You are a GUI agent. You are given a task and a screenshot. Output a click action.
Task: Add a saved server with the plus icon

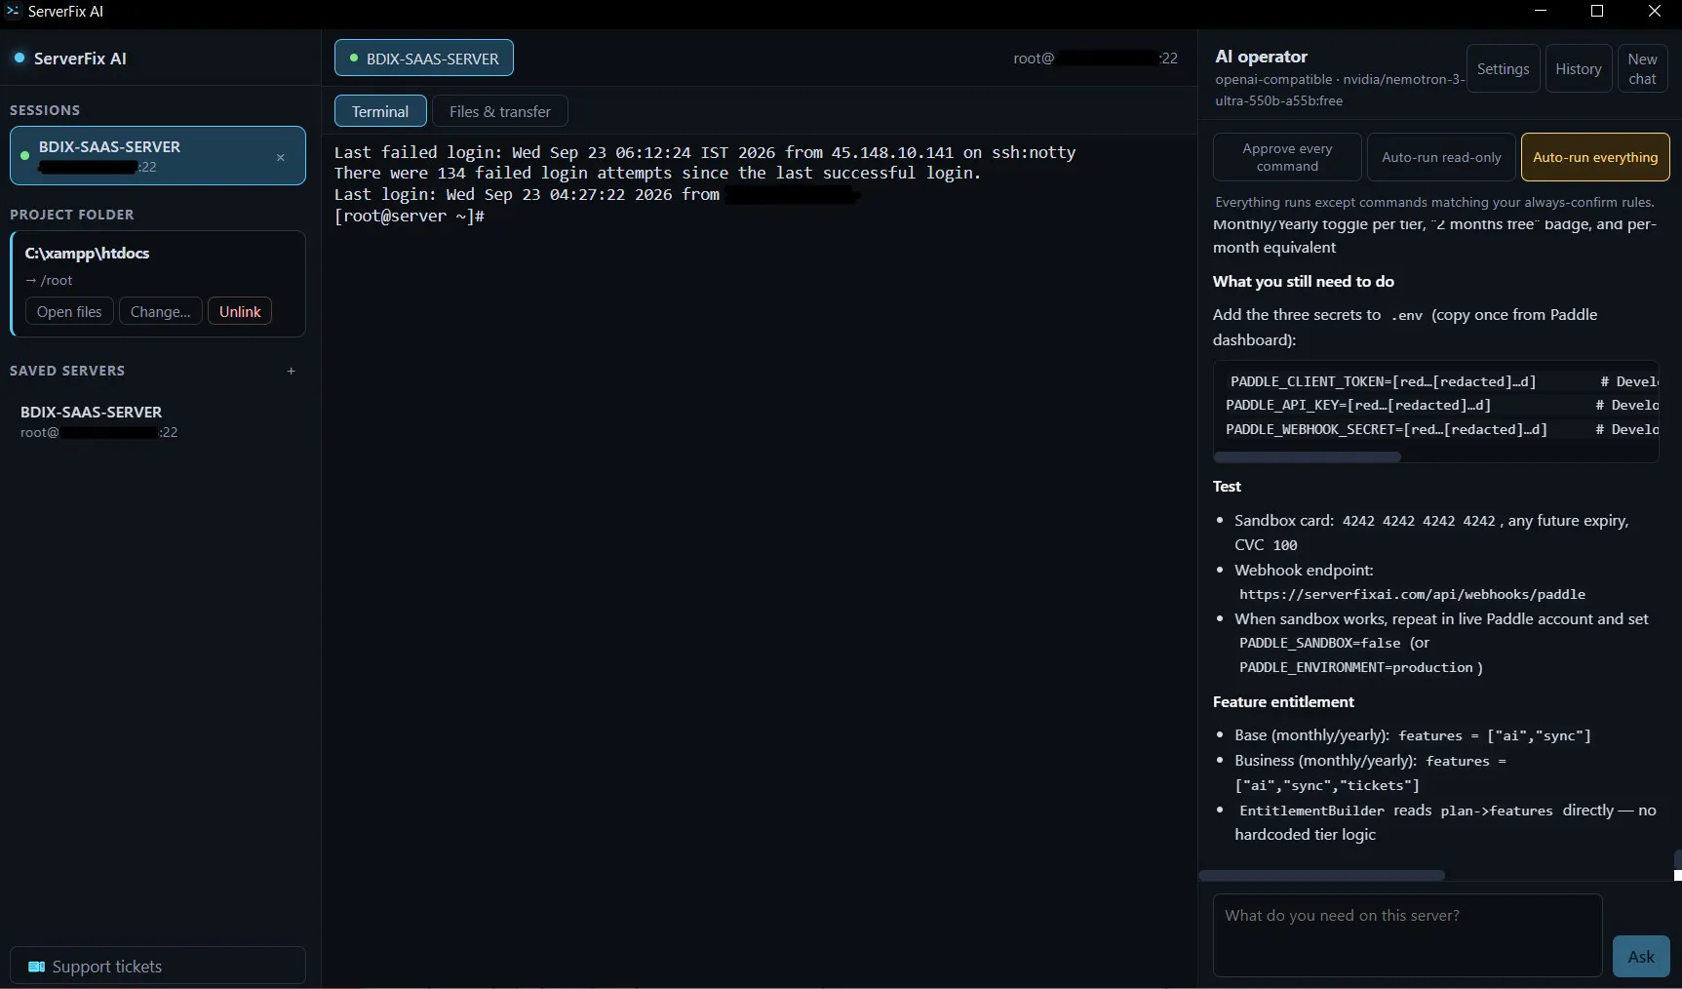point(291,371)
